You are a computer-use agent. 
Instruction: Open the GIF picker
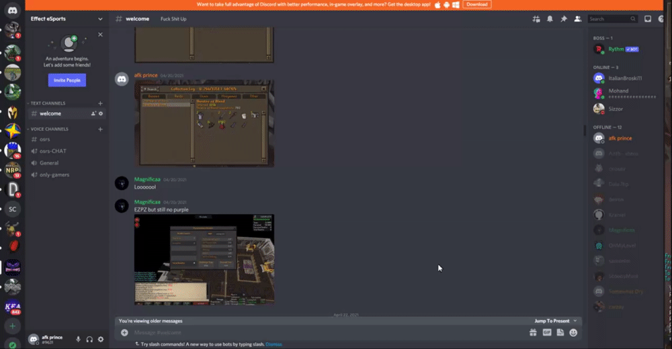[546, 332]
